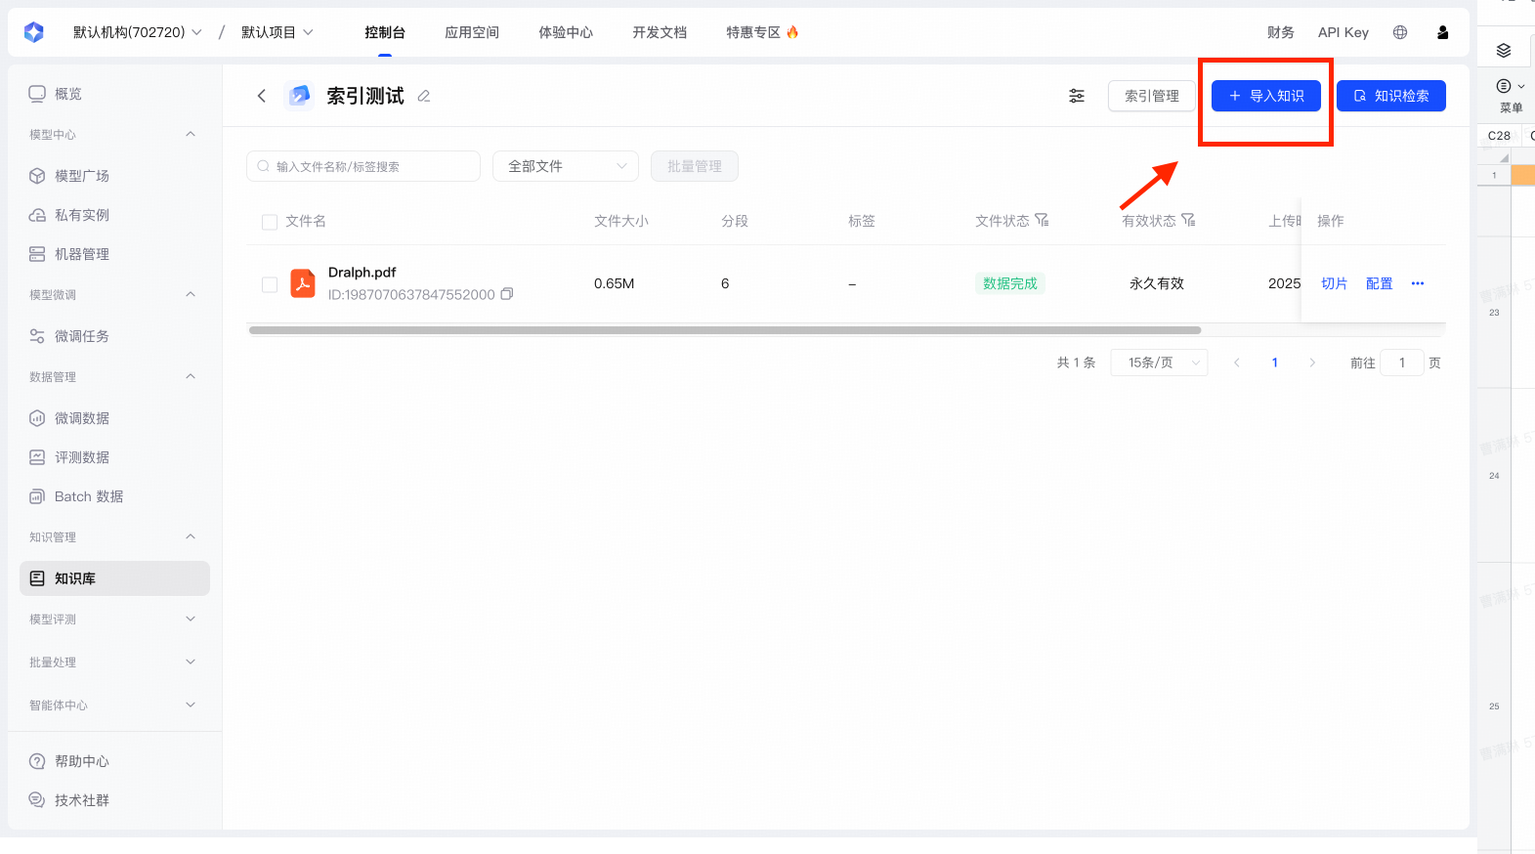Select the Dralph.pdf row checkbox
The height and width of the screenshot is (854, 1535).
[270, 284]
